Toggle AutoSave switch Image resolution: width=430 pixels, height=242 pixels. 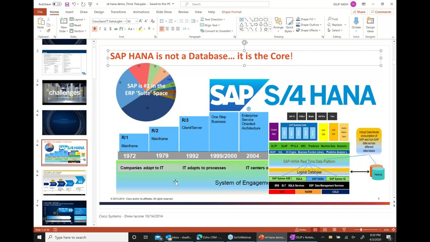pyautogui.click(x=57, y=4)
